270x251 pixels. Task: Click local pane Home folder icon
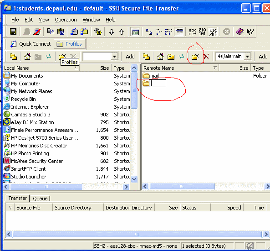27,57
